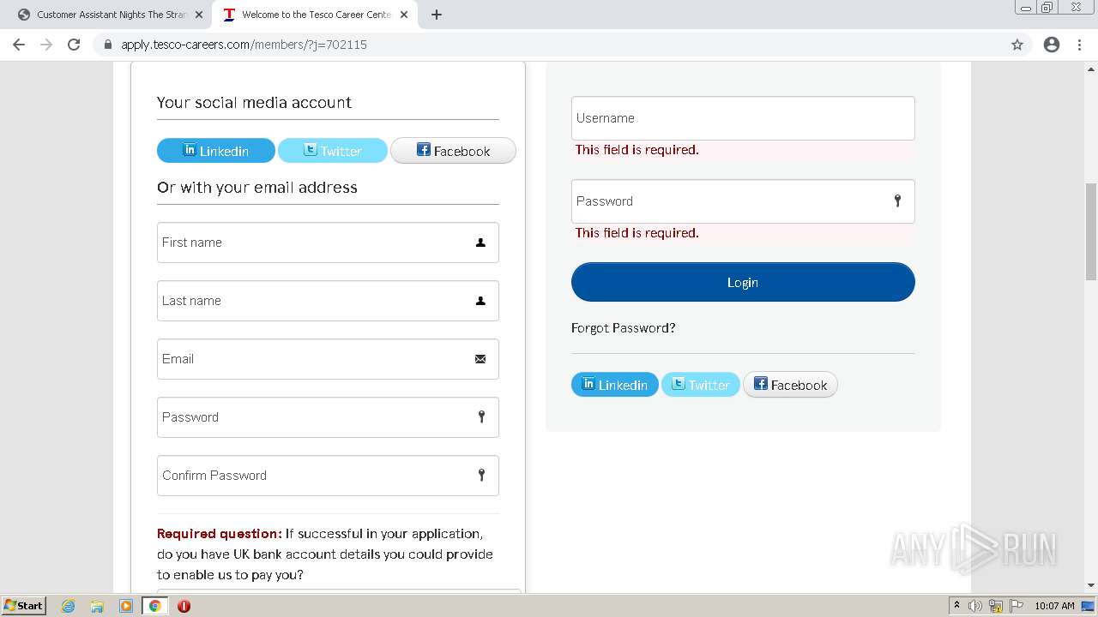
Task: Focus the Email field in signup form
Action: point(328,359)
